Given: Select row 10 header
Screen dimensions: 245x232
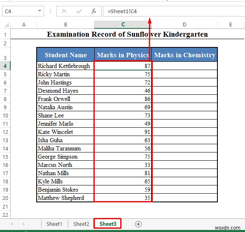Looking at the screenshot, I should pyautogui.click(x=5, y=115).
